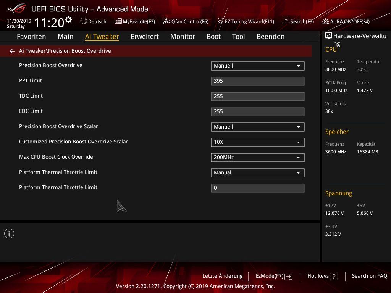Click Platform Thermal Throttle Limit field with 0
This screenshot has width=391, height=293.
click(x=258, y=188)
